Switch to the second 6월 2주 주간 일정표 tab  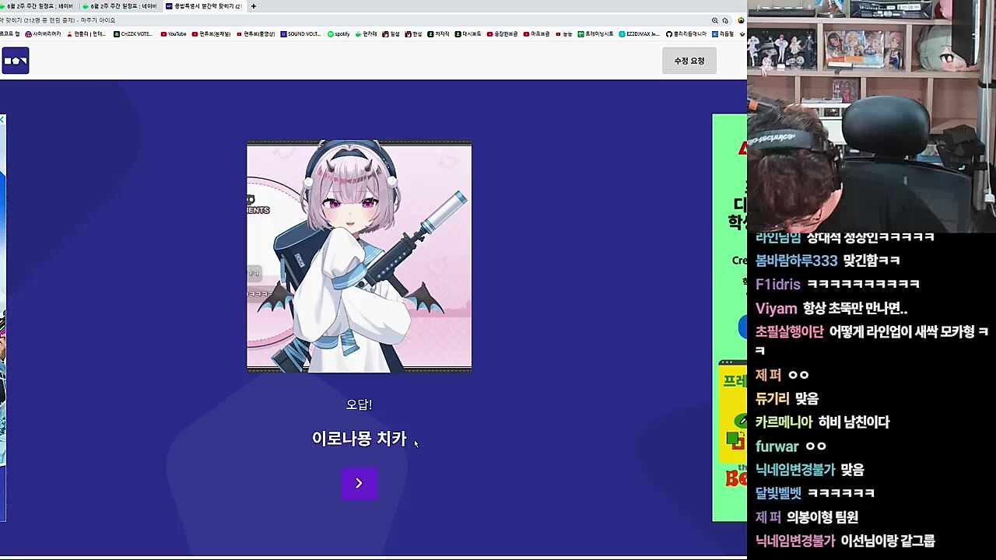[x=119, y=6]
